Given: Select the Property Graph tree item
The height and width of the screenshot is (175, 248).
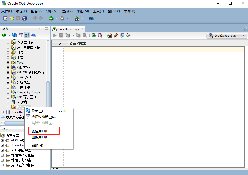Looking at the screenshot, I should coord(28,92).
